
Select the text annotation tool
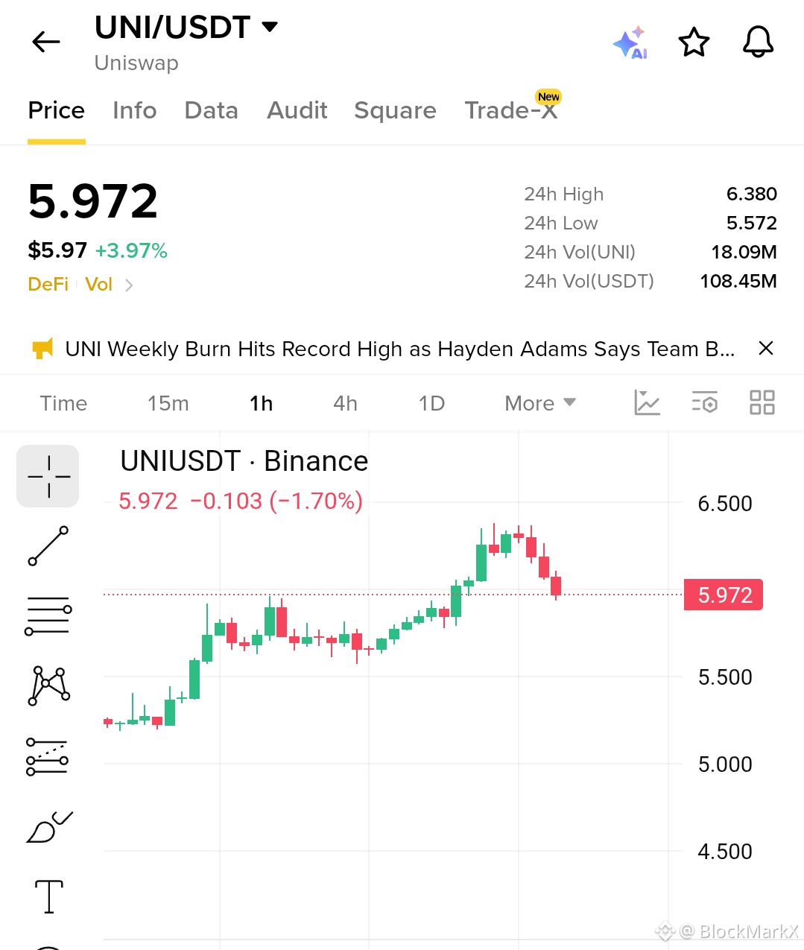point(49,896)
